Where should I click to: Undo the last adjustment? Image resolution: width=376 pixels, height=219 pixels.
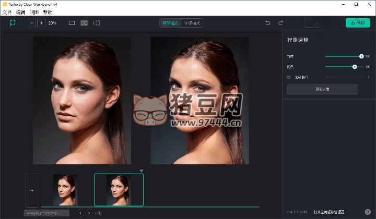(x=268, y=23)
